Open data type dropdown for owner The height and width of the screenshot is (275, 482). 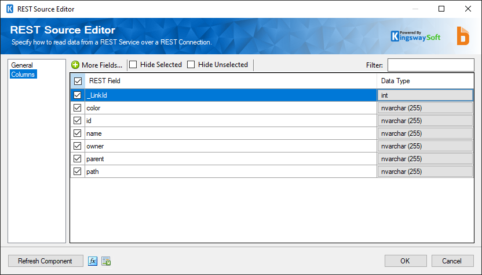tap(425, 146)
